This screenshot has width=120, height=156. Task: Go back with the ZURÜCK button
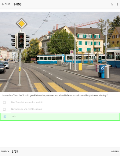click(x=5, y=151)
